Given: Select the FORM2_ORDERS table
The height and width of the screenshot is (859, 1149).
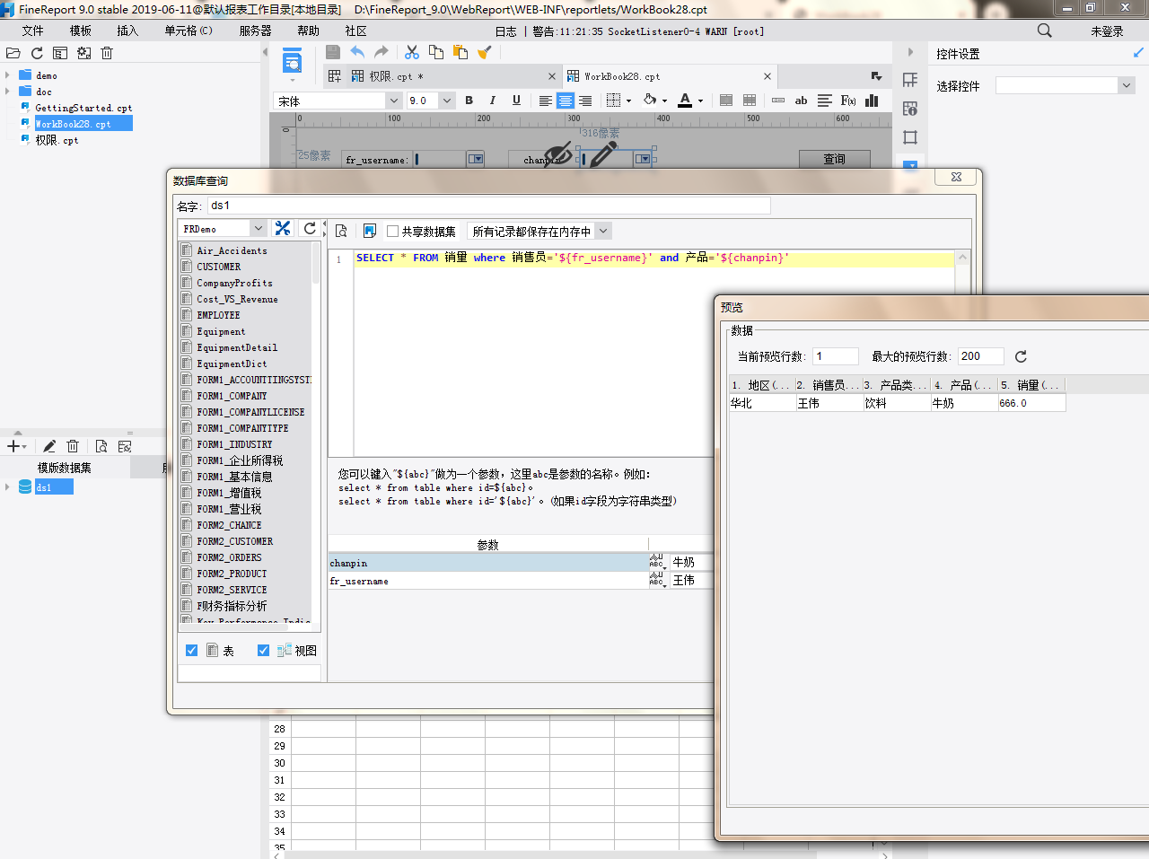Looking at the screenshot, I should click(x=229, y=557).
